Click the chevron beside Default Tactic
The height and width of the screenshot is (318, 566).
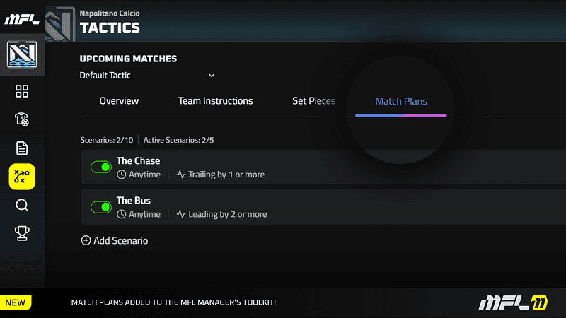pos(211,76)
